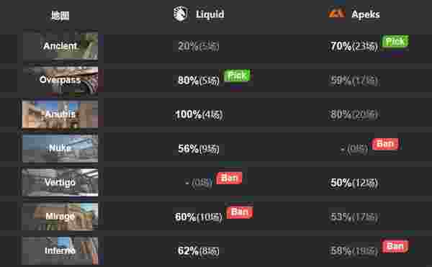Click the red Ban badge in Apeks Nuke row
Image resolution: width=432 pixels, height=267 pixels.
(x=385, y=144)
